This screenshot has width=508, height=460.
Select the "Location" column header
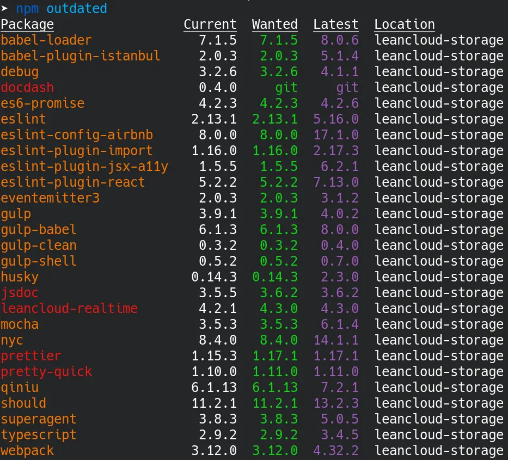point(404,24)
